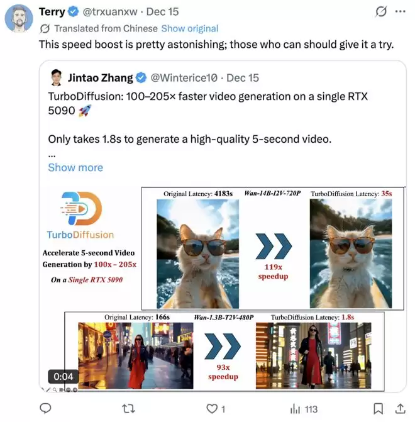415x422 pixels.
Task: Click the reply comment icon
Action: [45, 409]
